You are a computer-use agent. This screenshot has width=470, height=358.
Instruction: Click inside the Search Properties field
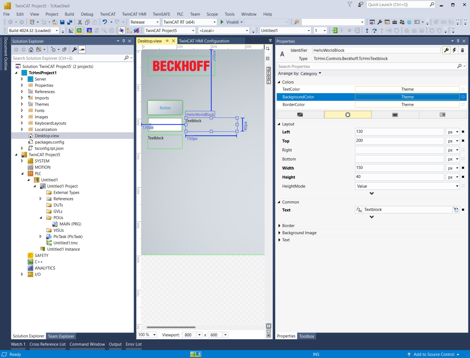pyautogui.click(x=352, y=66)
